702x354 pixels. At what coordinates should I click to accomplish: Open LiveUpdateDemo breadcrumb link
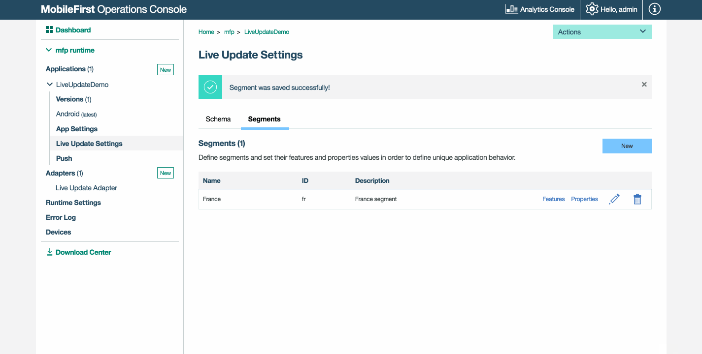click(x=267, y=32)
